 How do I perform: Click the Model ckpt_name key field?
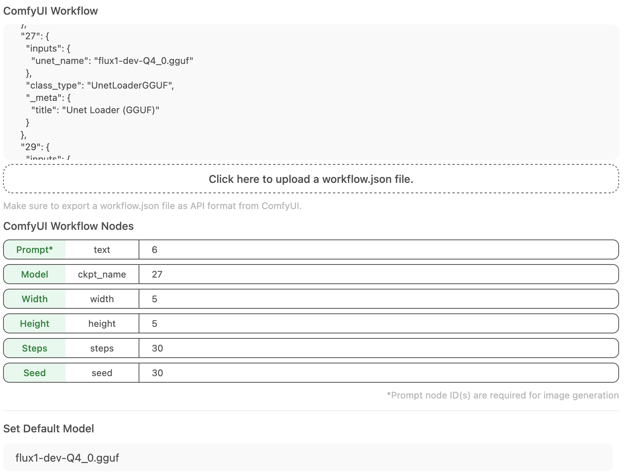pyautogui.click(x=102, y=274)
